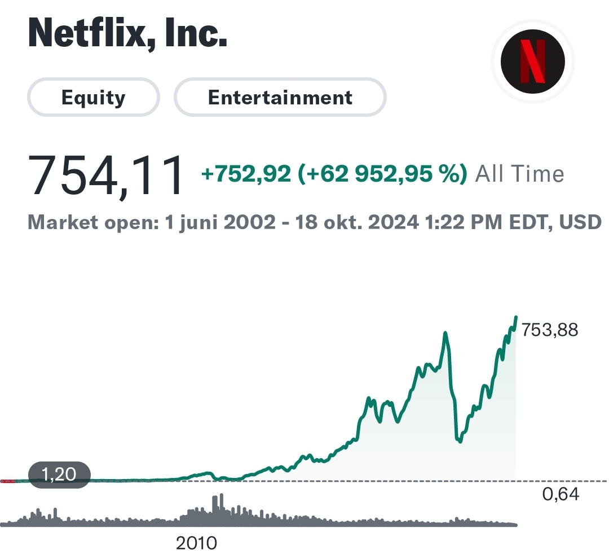The width and height of the screenshot is (609, 553).
Task: Click the chart peak before the sharp drop
Action: pyautogui.click(x=445, y=333)
